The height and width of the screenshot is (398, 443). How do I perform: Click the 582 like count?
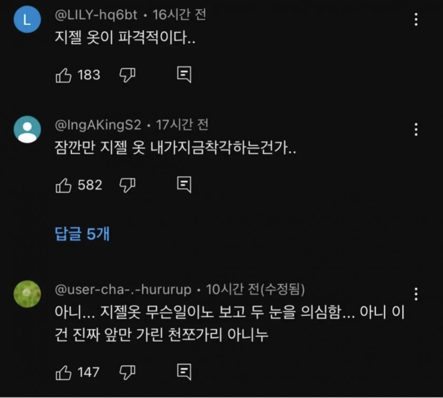(90, 186)
